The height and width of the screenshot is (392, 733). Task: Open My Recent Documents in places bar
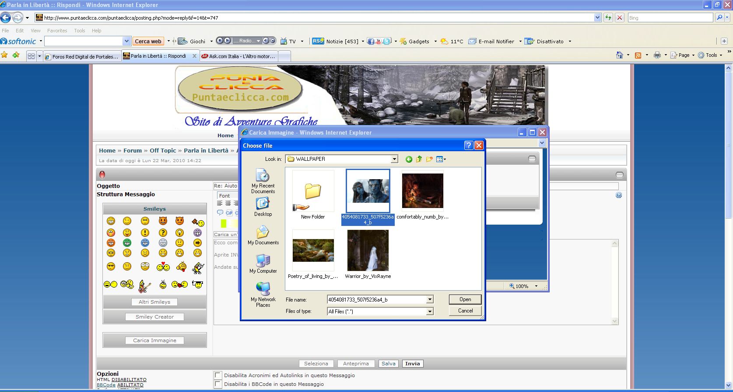coord(263,181)
